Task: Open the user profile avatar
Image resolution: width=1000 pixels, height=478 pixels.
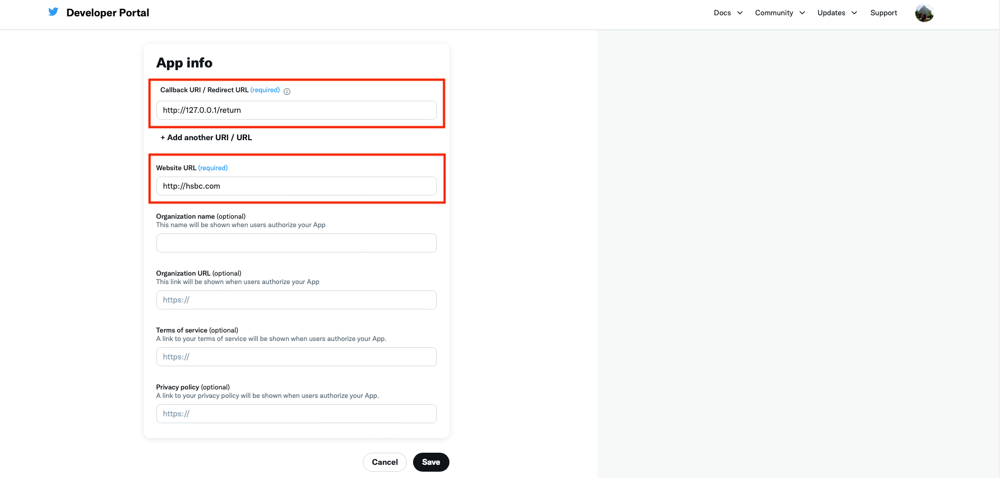Action: click(924, 13)
